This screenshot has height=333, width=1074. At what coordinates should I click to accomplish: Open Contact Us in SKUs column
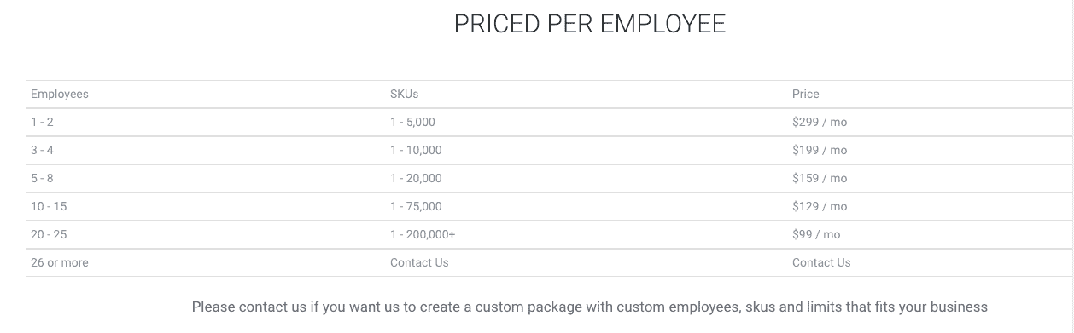coord(419,262)
